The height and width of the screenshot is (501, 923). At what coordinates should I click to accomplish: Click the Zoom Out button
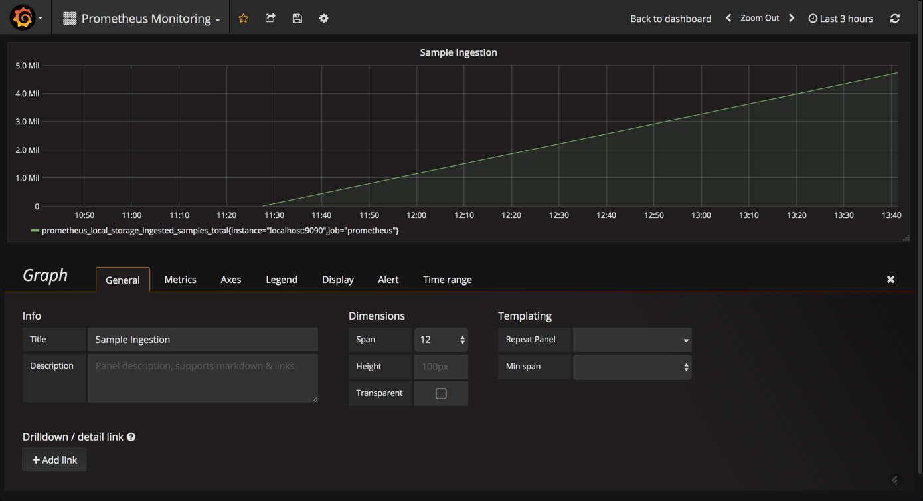(x=760, y=18)
